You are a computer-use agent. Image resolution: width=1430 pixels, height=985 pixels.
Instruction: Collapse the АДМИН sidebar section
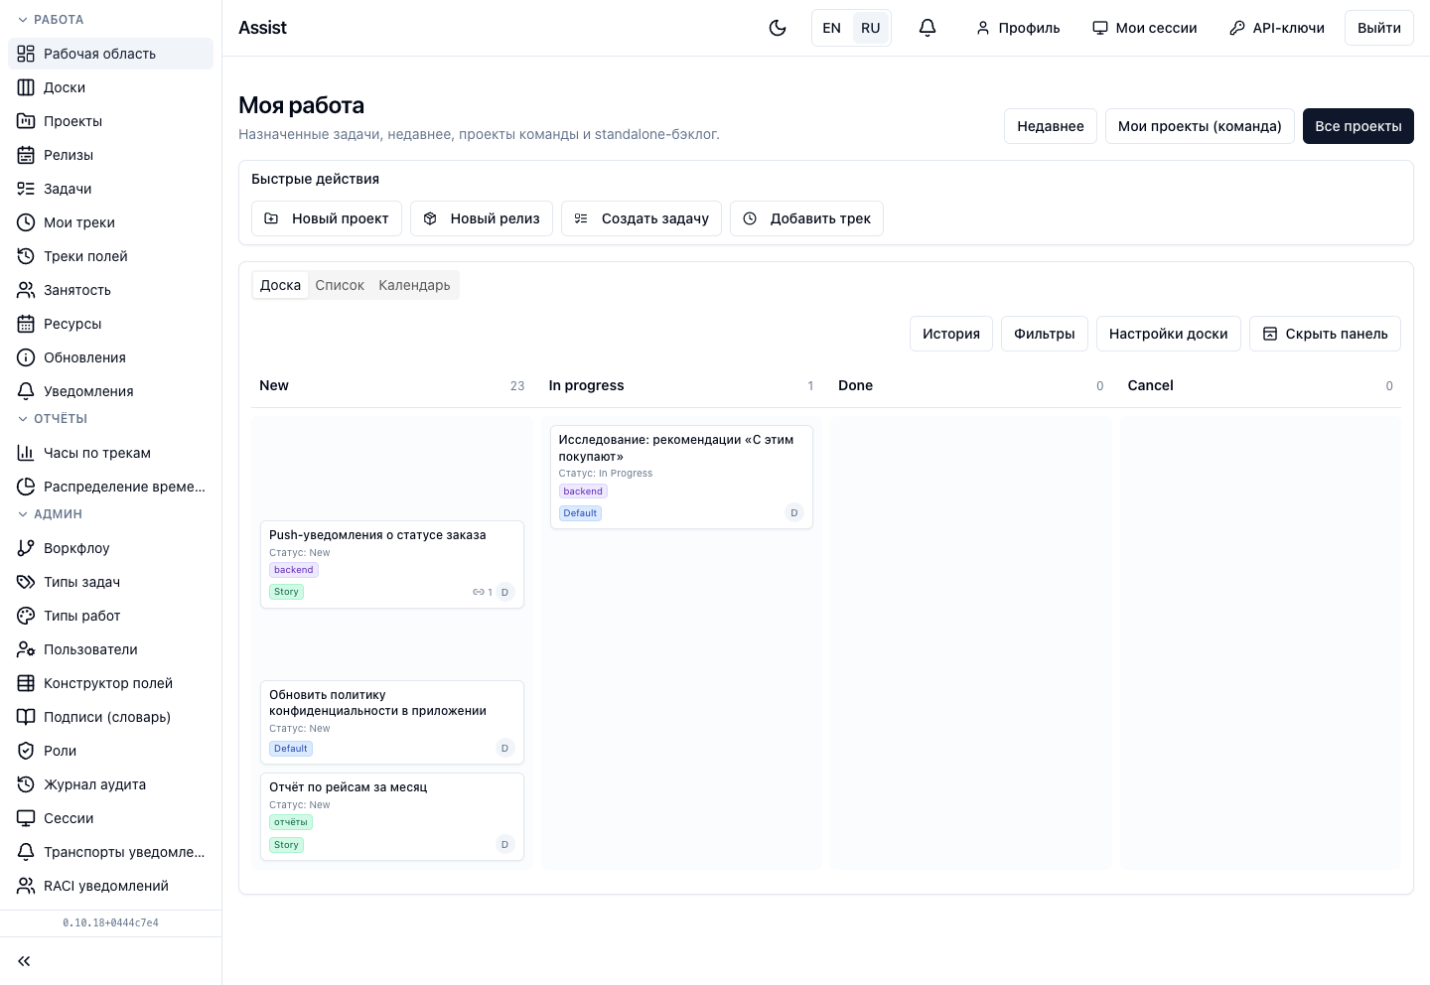[50, 514]
